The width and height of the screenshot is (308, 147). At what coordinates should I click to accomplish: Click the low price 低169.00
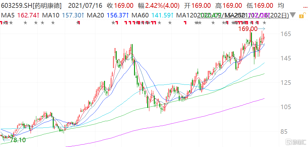[260, 6]
